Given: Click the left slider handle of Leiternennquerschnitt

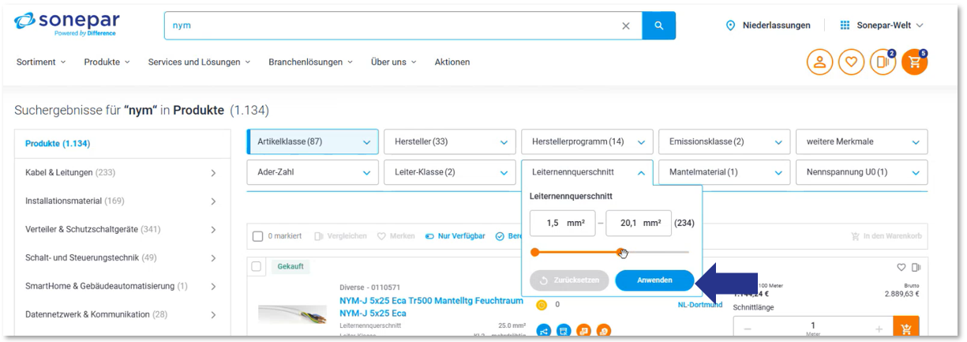Looking at the screenshot, I should 534,252.
